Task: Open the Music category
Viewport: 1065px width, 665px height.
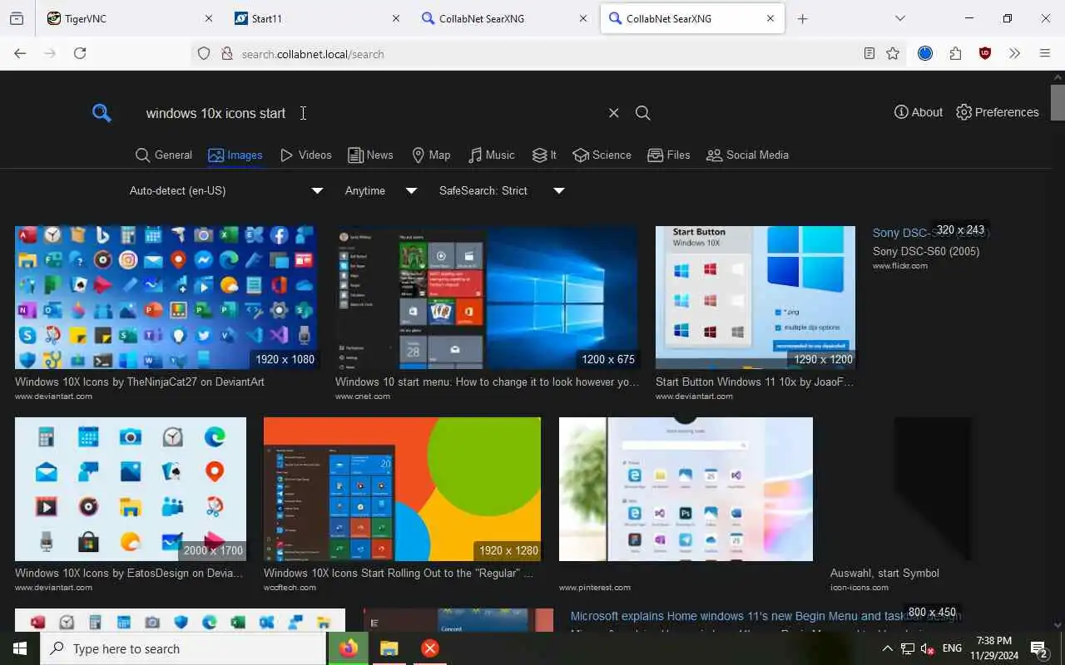Action: click(492, 155)
